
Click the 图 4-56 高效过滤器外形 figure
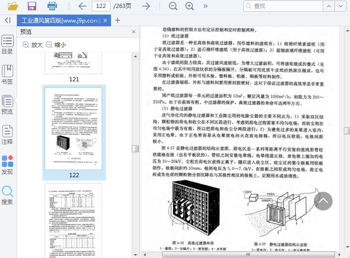coord(194,208)
